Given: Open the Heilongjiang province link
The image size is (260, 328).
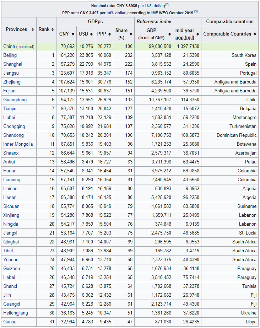Looking at the screenshot, I should click(16, 313).
